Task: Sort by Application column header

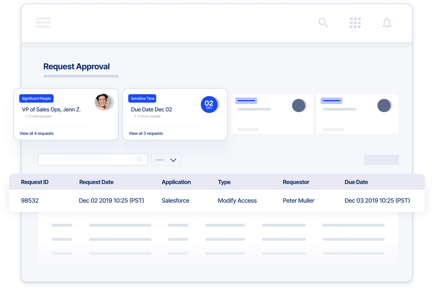Action: (176, 182)
